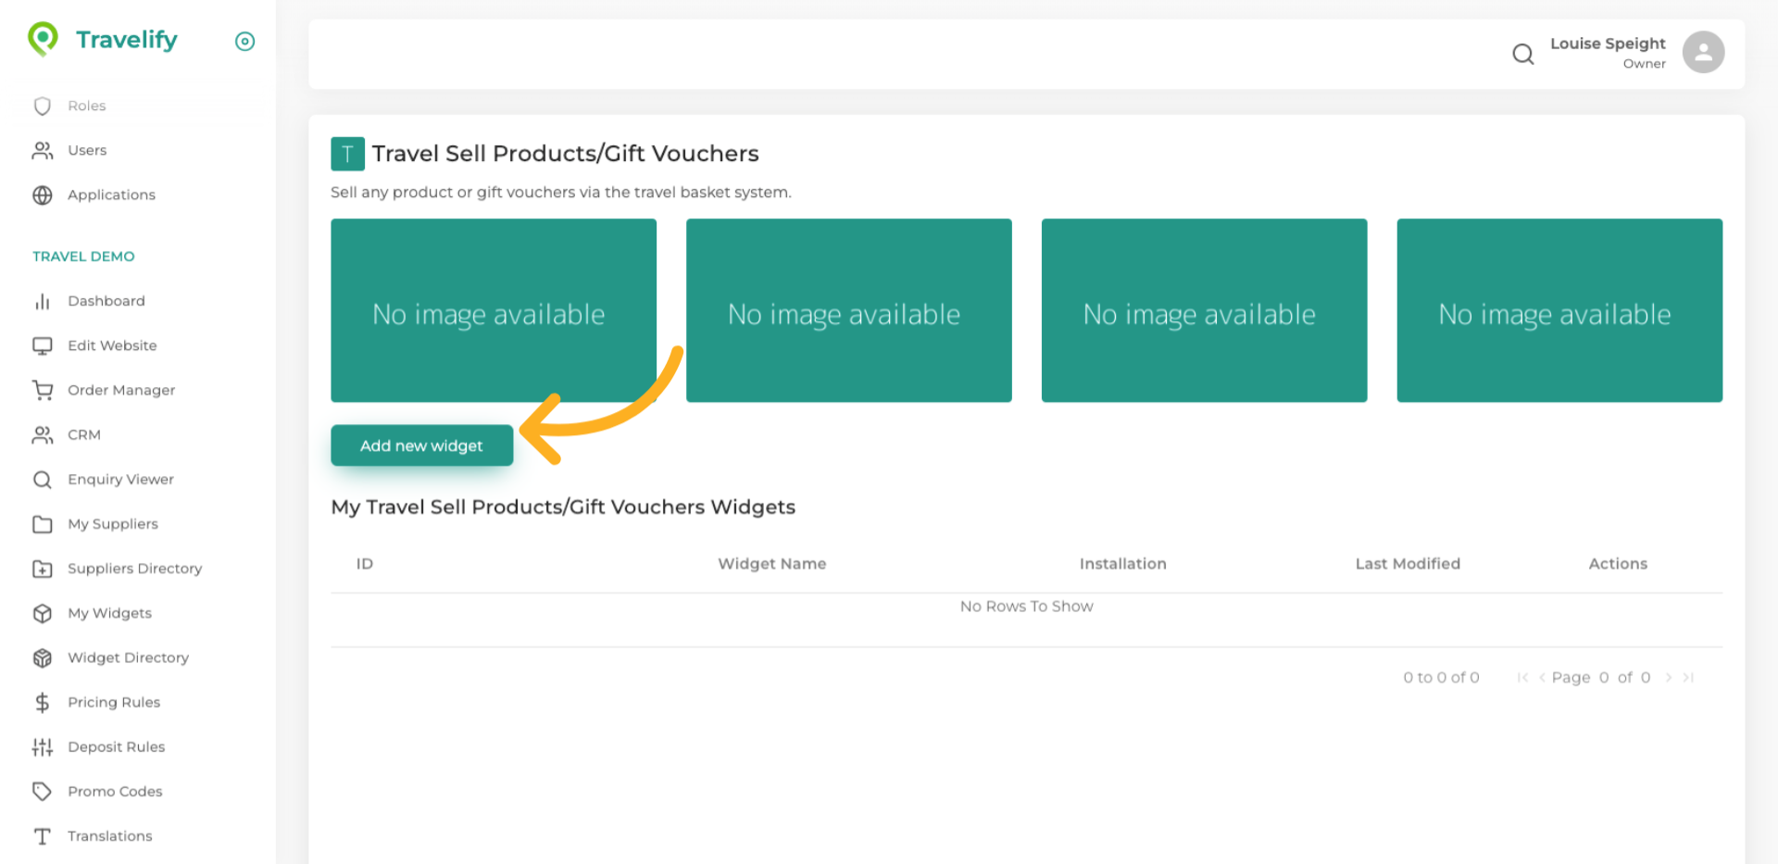Sort by the Last Modified column header

tap(1407, 564)
